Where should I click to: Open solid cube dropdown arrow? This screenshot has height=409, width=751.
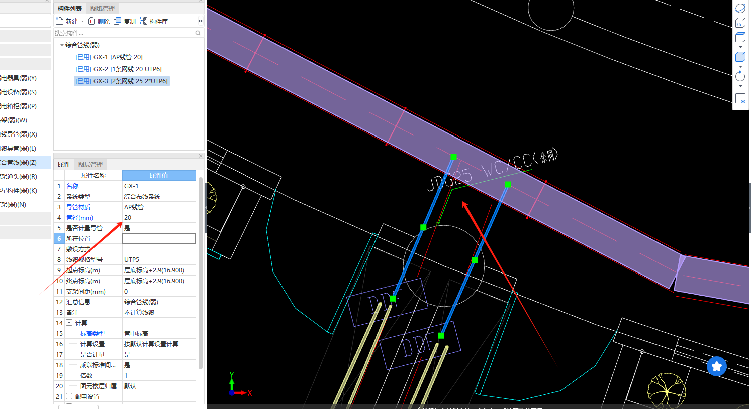[x=740, y=66]
